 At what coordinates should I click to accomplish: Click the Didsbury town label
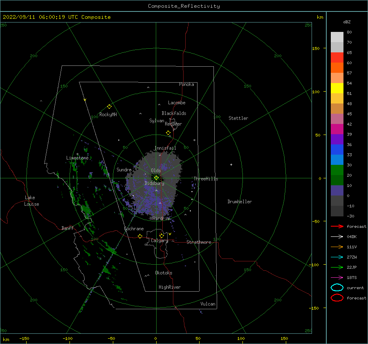coord(155,183)
